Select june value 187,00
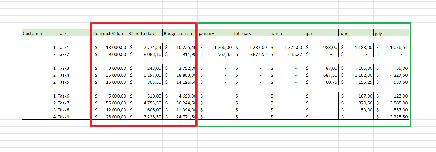Screen dimensions: 436x152 point(356,96)
